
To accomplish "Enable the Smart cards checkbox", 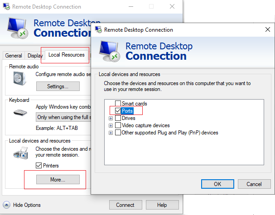I will (x=118, y=104).
